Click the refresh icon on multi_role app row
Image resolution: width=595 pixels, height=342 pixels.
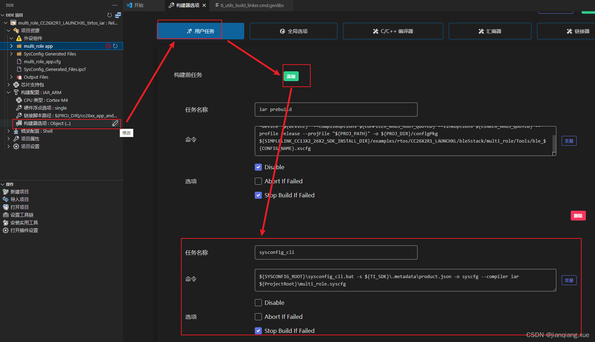coord(115,46)
